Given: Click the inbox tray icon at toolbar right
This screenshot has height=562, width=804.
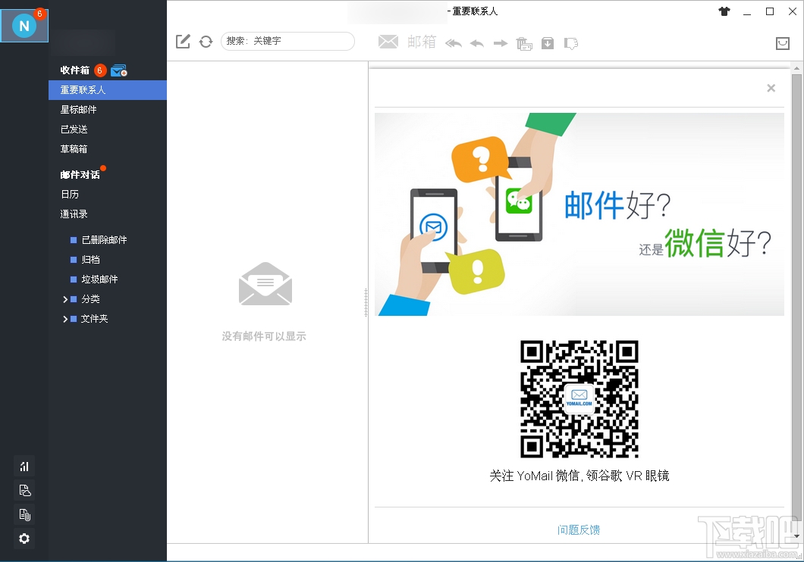Looking at the screenshot, I should click(783, 43).
